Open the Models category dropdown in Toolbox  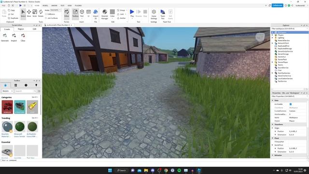[x=8, y=91]
